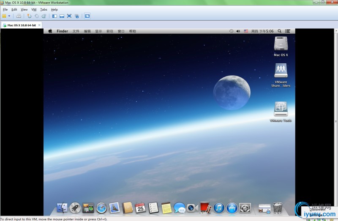Image resolution: width=338 pixels, height=221 pixels.
Task: Select VMware Tools disk on desktop
Action: pos(281,112)
